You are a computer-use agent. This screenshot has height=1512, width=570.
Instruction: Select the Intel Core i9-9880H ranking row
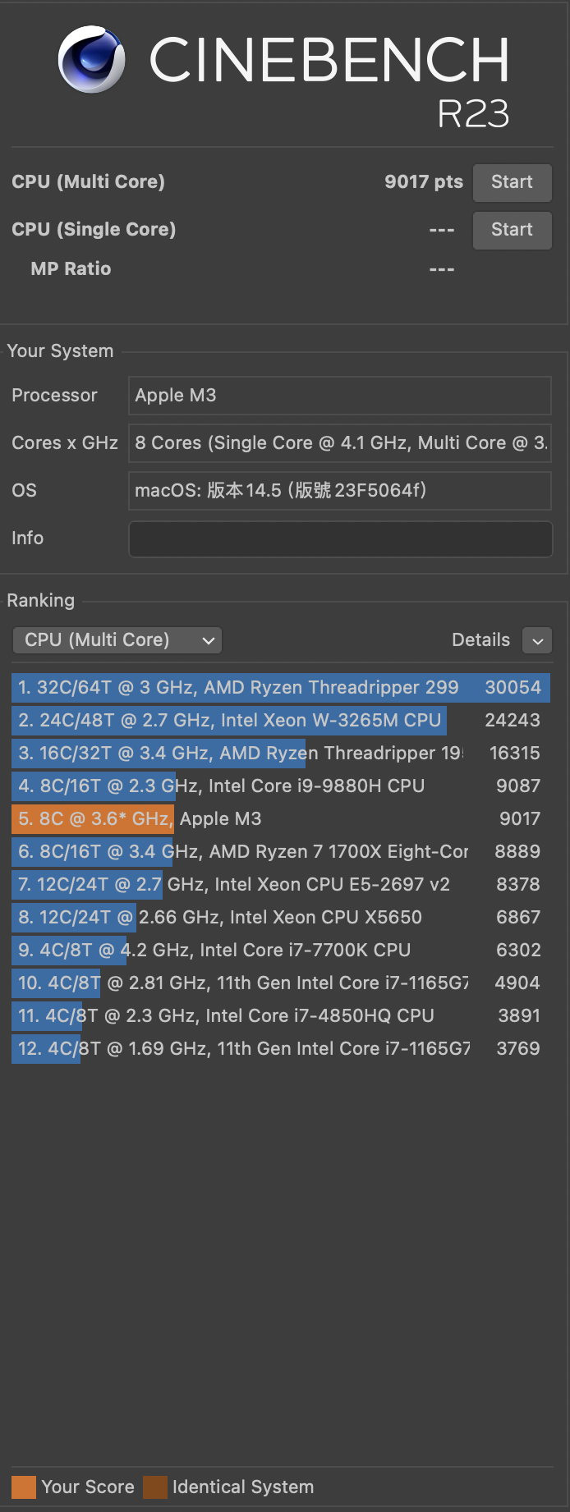click(x=281, y=786)
